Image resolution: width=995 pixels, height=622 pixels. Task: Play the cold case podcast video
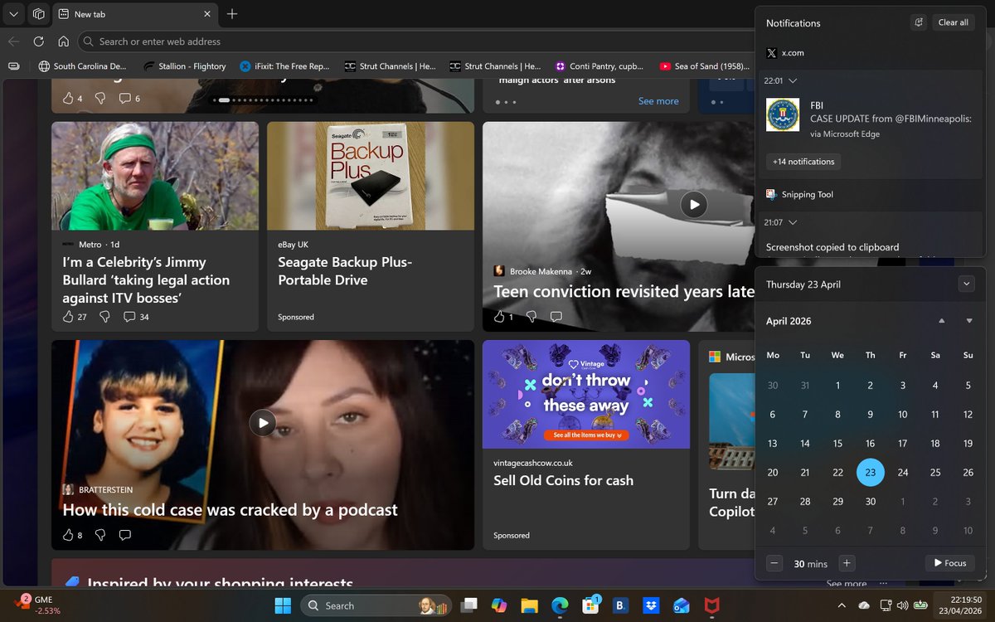263,423
